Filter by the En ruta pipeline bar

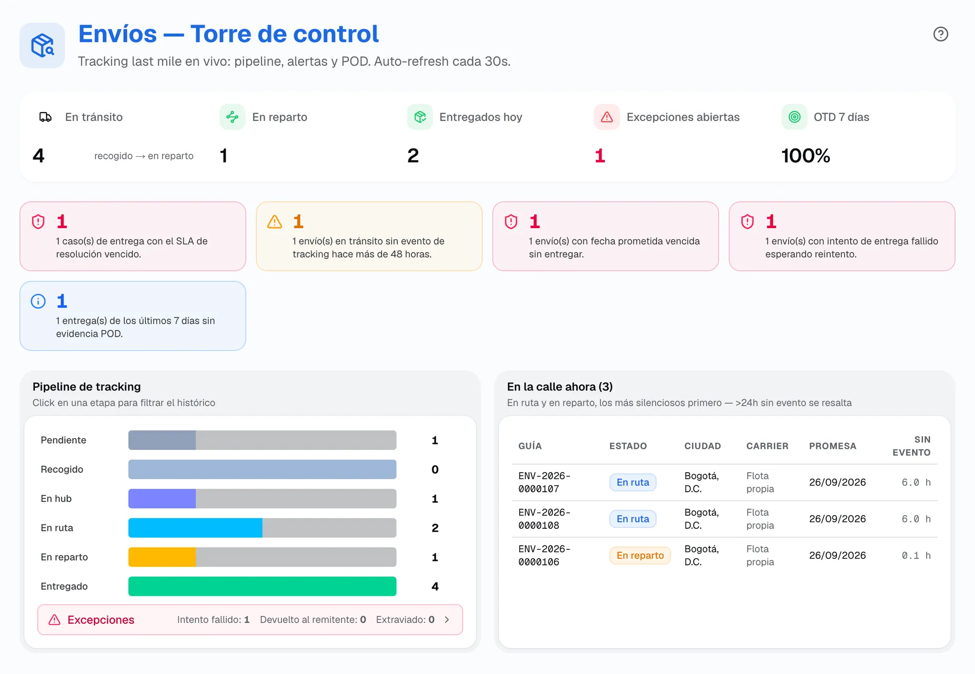(262, 528)
